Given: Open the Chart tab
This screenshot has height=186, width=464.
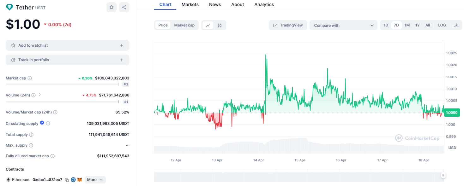Looking at the screenshot, I should (x=165, y=4).
